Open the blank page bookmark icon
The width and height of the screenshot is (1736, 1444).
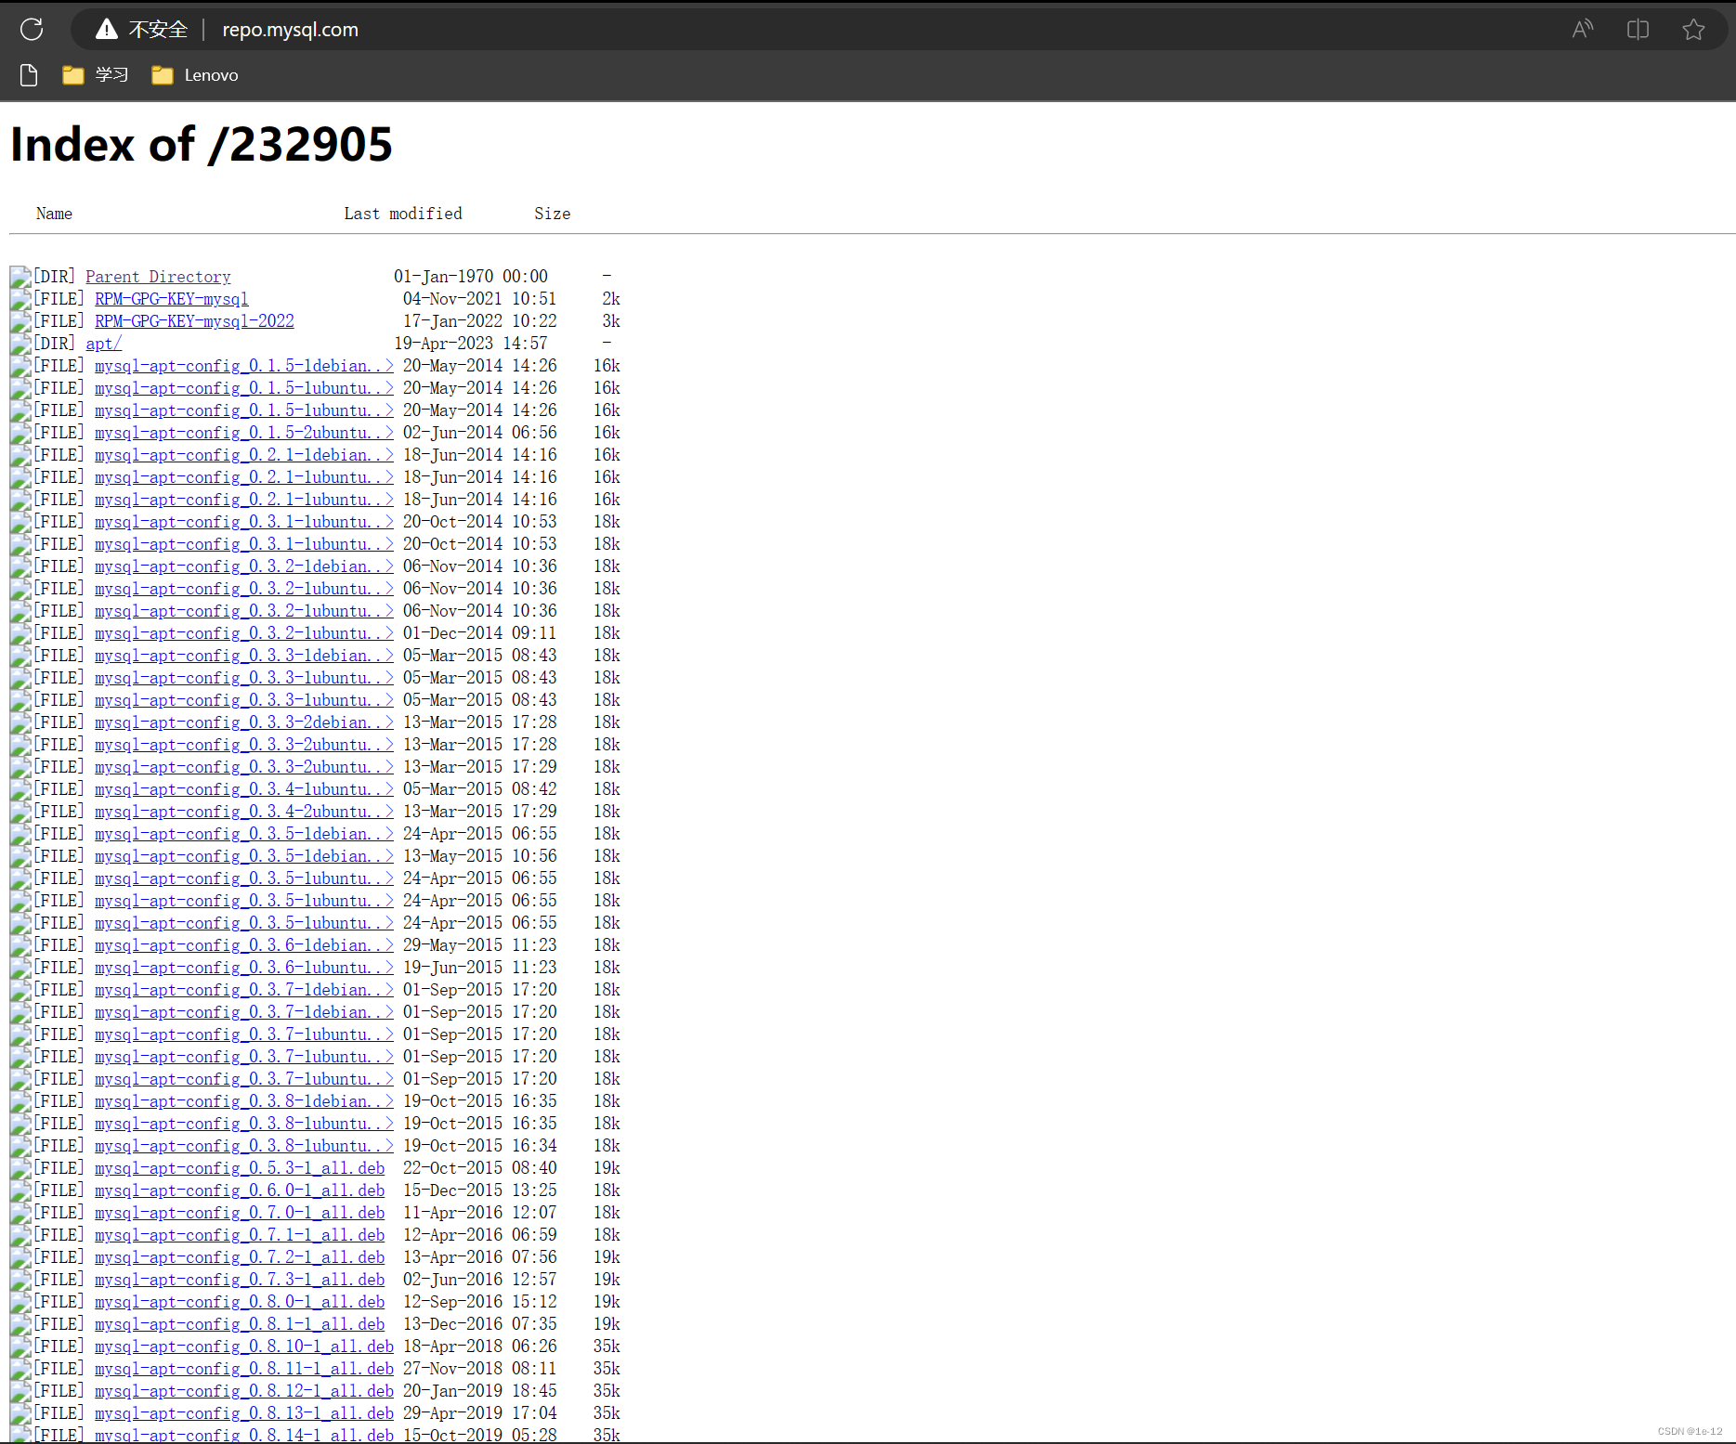[29, 75]
